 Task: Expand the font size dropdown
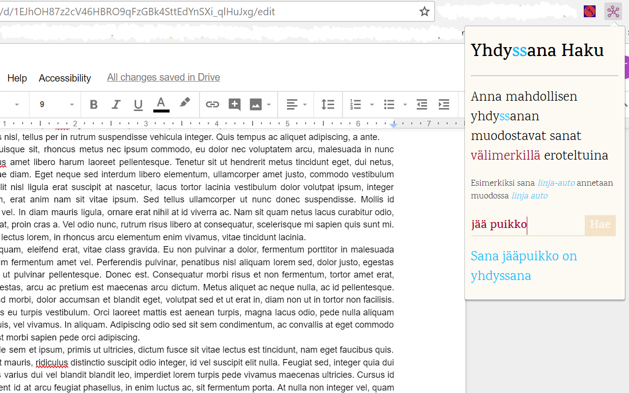point(72,105)
